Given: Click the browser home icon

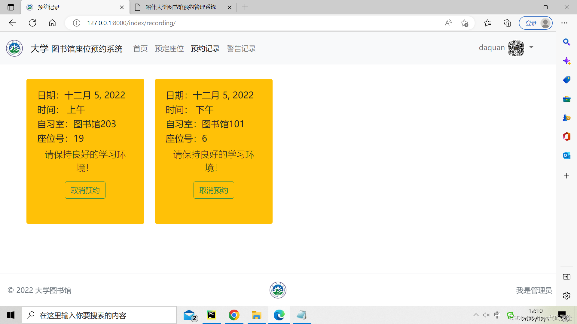Looking at the screenshot, I should (52, 23).
